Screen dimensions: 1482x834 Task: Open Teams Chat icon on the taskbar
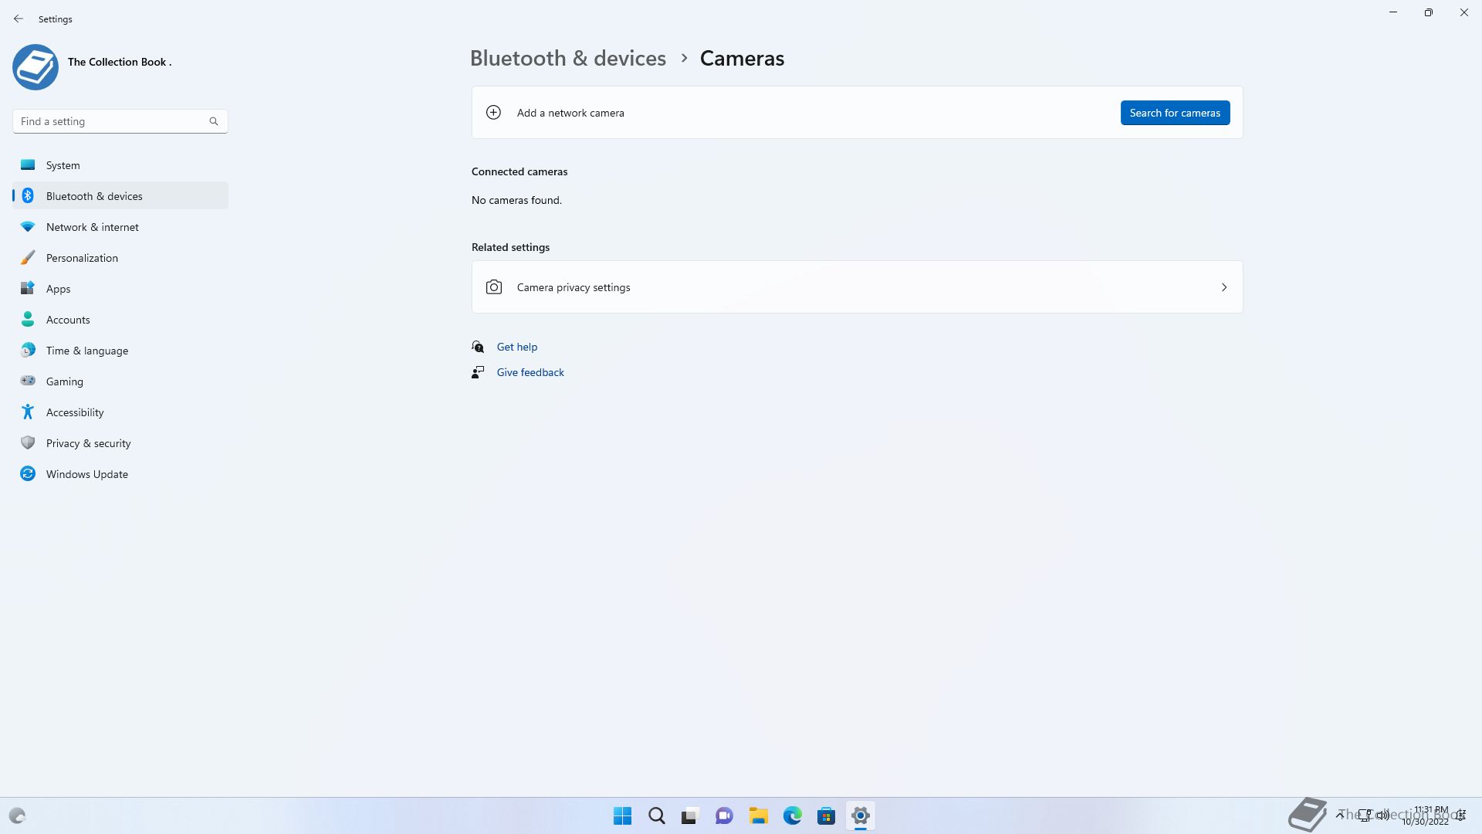click(x=724, y=815)
